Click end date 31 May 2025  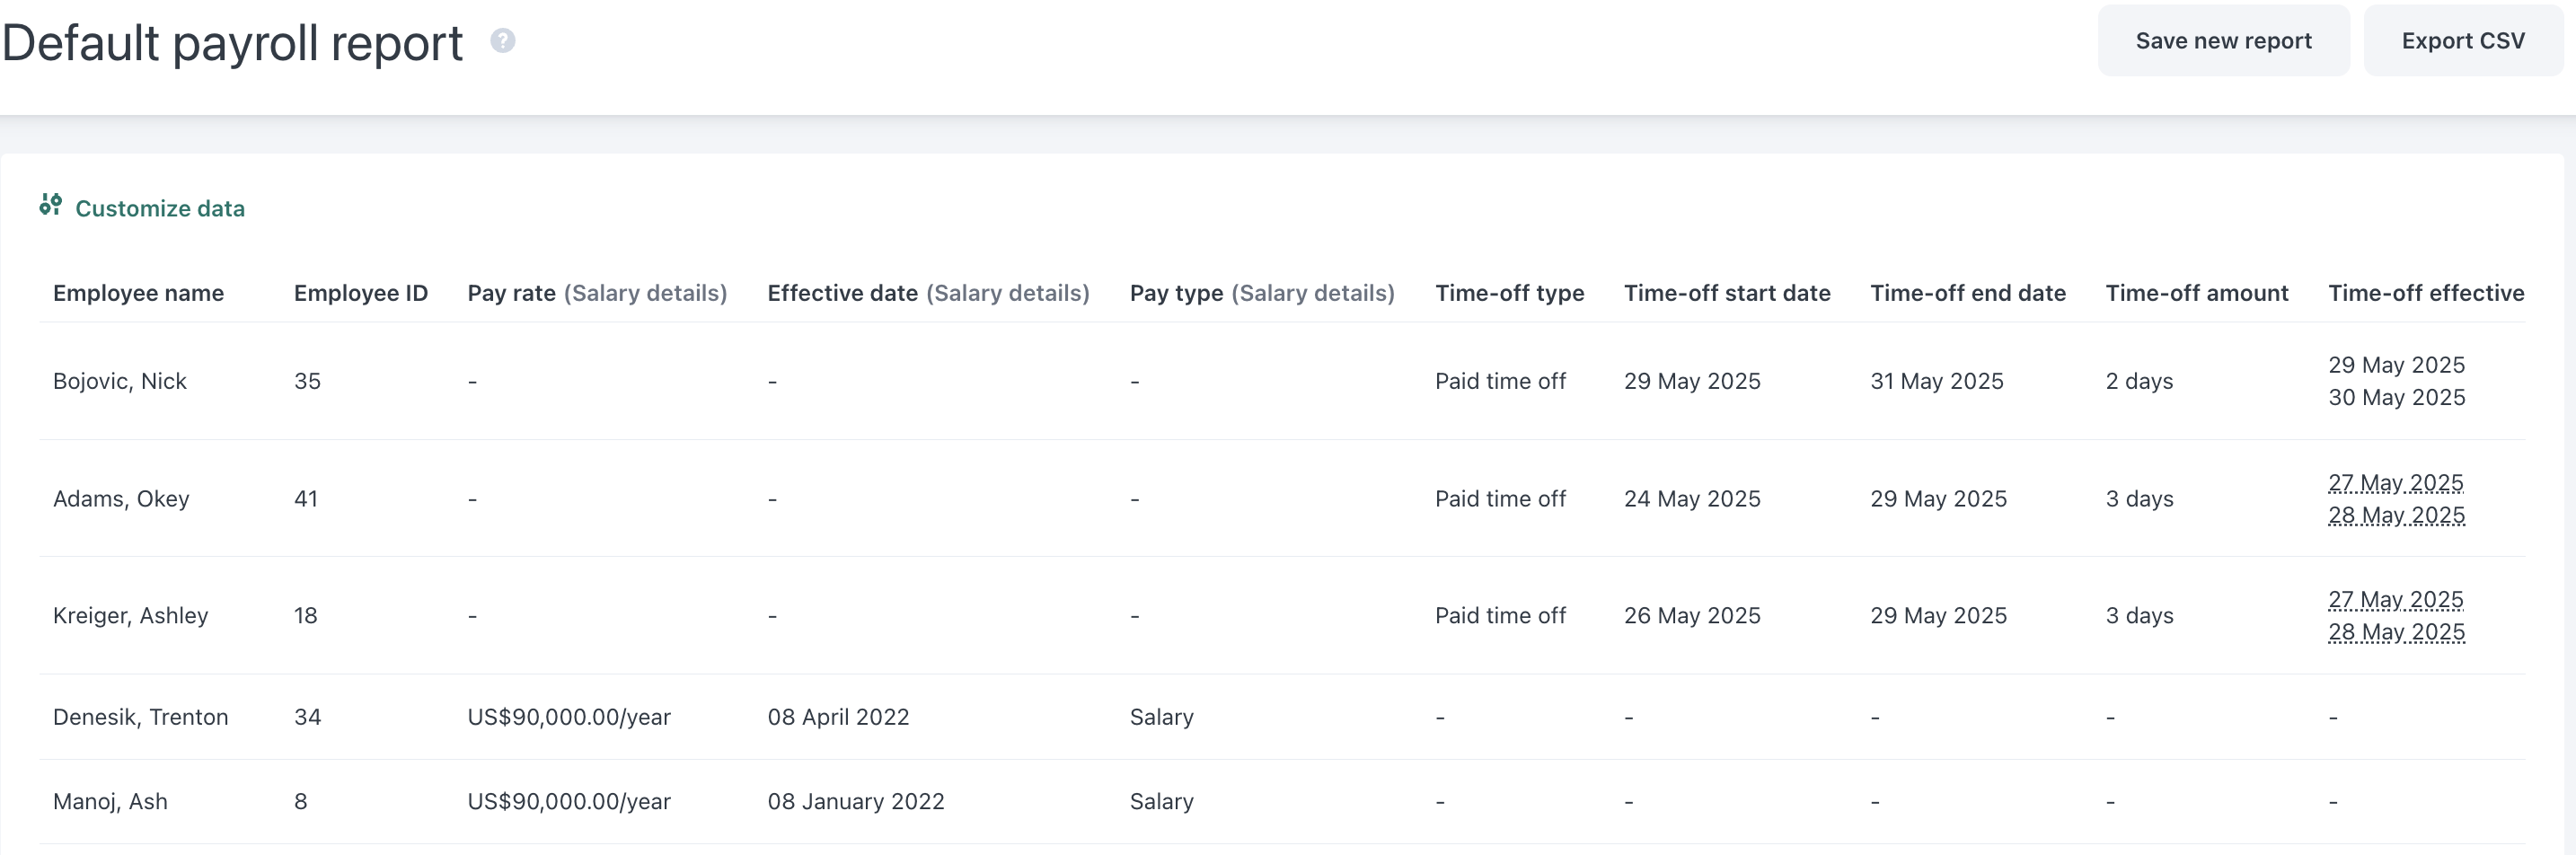point(1937,381)
